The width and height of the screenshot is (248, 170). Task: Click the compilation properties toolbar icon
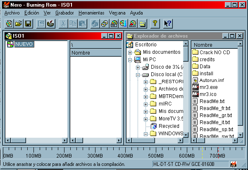(41, 24)
